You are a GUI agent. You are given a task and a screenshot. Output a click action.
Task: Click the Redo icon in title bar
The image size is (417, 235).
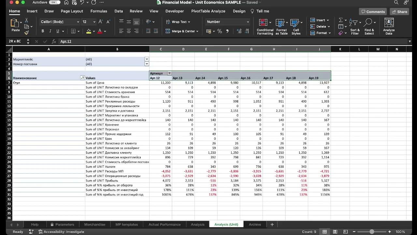(x=94, y=3)
